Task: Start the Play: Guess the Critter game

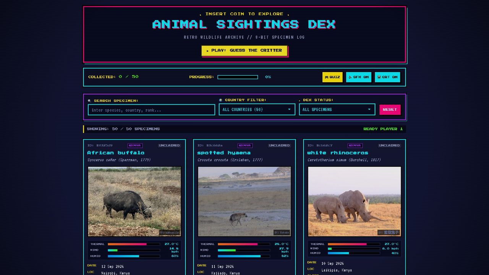Action: (244, 50)
